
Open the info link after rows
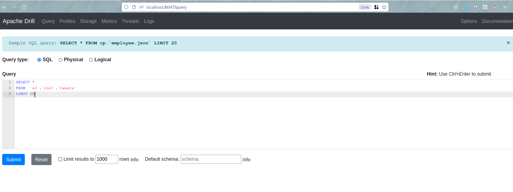click(134, 160)
